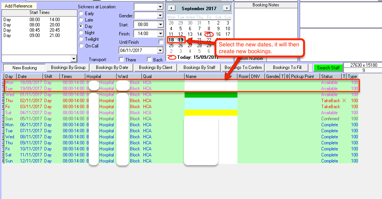Open the Finish time dropdown
The width and height of the screenshot is (382, 199).
tap(160, 34)
